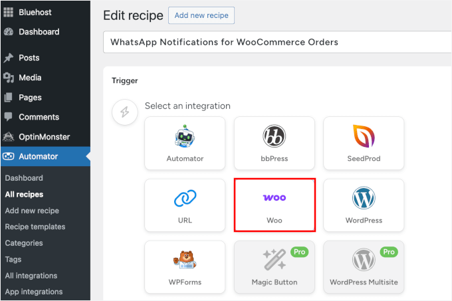Open Recipe templates submenu link
Screen dimensions: 452x301
[x=35, y=227]
